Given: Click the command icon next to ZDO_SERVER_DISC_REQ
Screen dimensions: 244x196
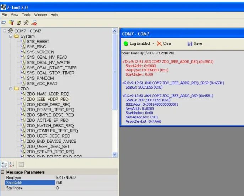Looking at the screenshot, I should (23, 152).
